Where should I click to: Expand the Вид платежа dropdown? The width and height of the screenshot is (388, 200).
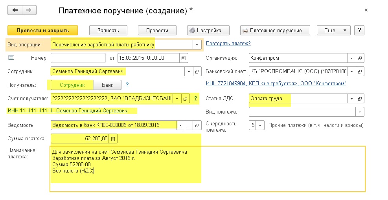coord(360,112)
